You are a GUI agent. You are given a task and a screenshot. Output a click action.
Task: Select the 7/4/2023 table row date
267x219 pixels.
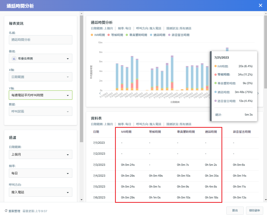point(99,176)
